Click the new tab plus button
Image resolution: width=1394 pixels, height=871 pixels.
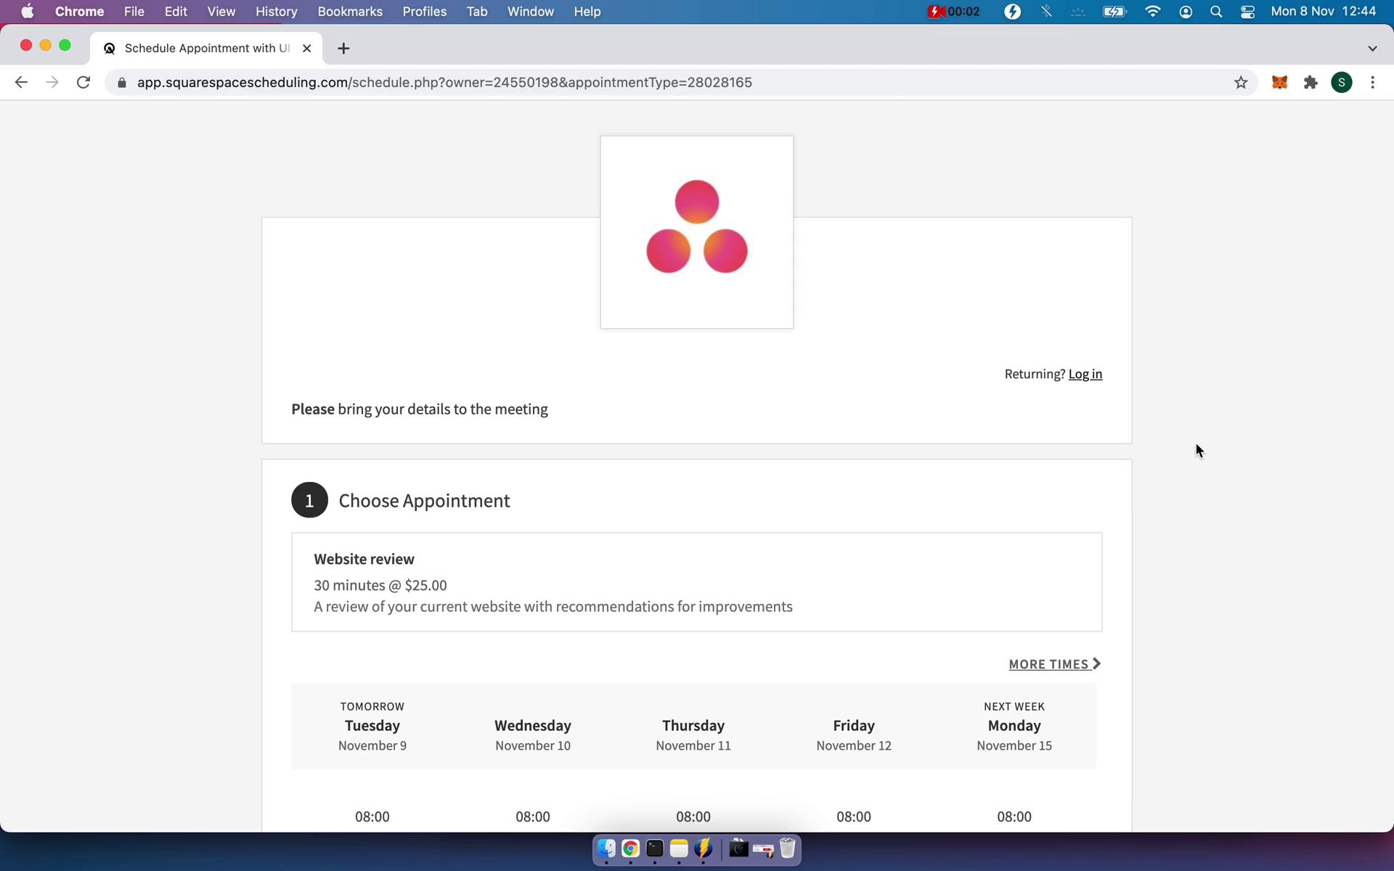[343, 48]
